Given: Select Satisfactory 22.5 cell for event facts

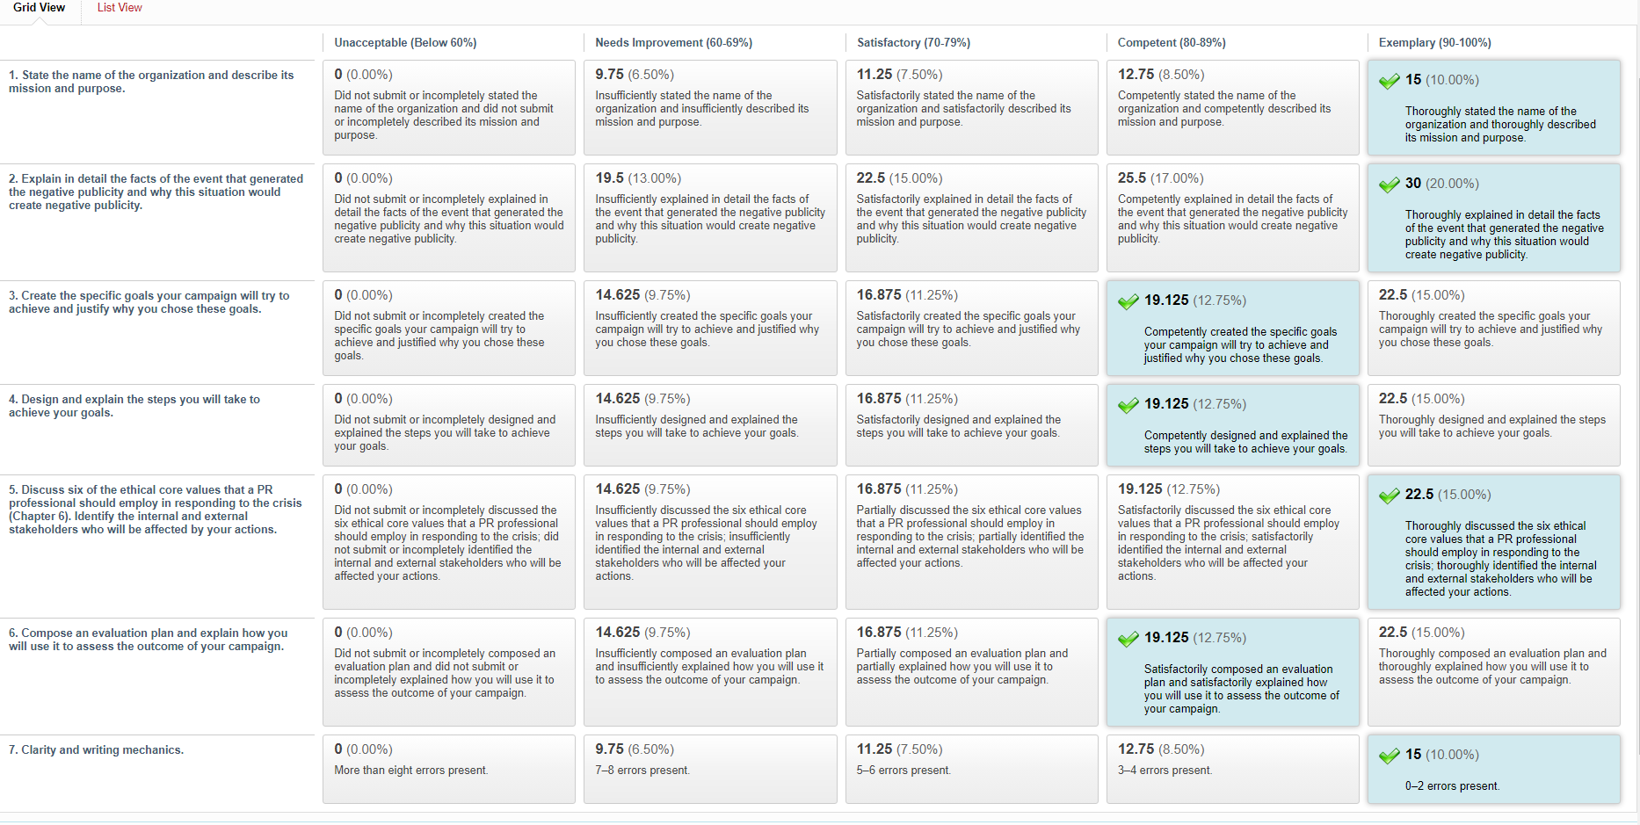Looking at the screenshot, I should click(971, 218).
